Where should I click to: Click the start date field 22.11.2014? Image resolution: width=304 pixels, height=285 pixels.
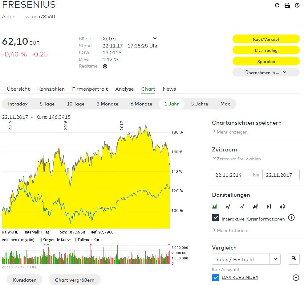click(x=231, y=175)
